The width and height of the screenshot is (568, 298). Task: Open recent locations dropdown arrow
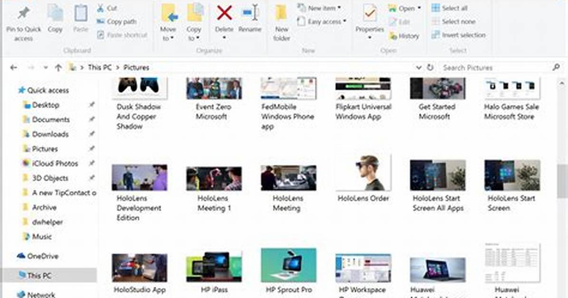[x=45, y=68]
